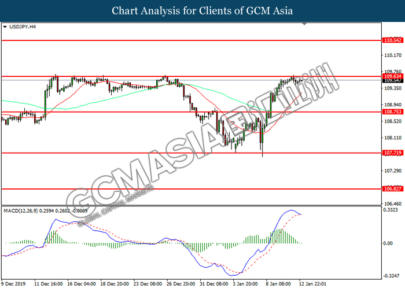Click the 110.170 price axis value
Image resolution: width=405 pixels, height=289 pixels.
393,55
